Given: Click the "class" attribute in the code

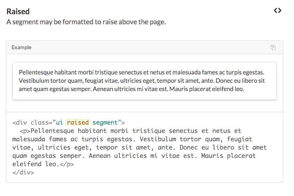Looking at the screenshot, I should [39, 123].
